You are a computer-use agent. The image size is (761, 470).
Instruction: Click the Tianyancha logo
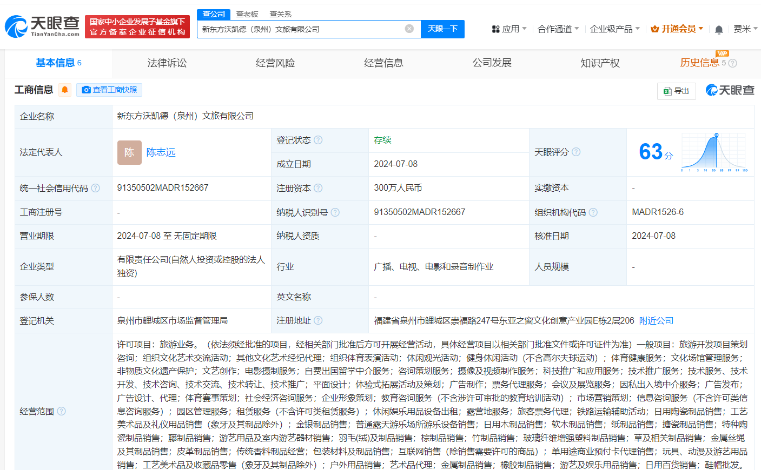click(x=42, y=26)
